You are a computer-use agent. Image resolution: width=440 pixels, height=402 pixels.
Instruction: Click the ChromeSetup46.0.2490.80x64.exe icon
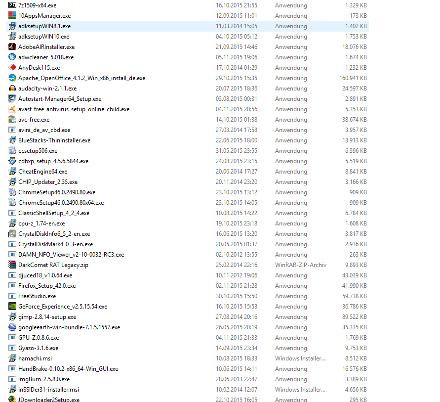coord(12,203)
